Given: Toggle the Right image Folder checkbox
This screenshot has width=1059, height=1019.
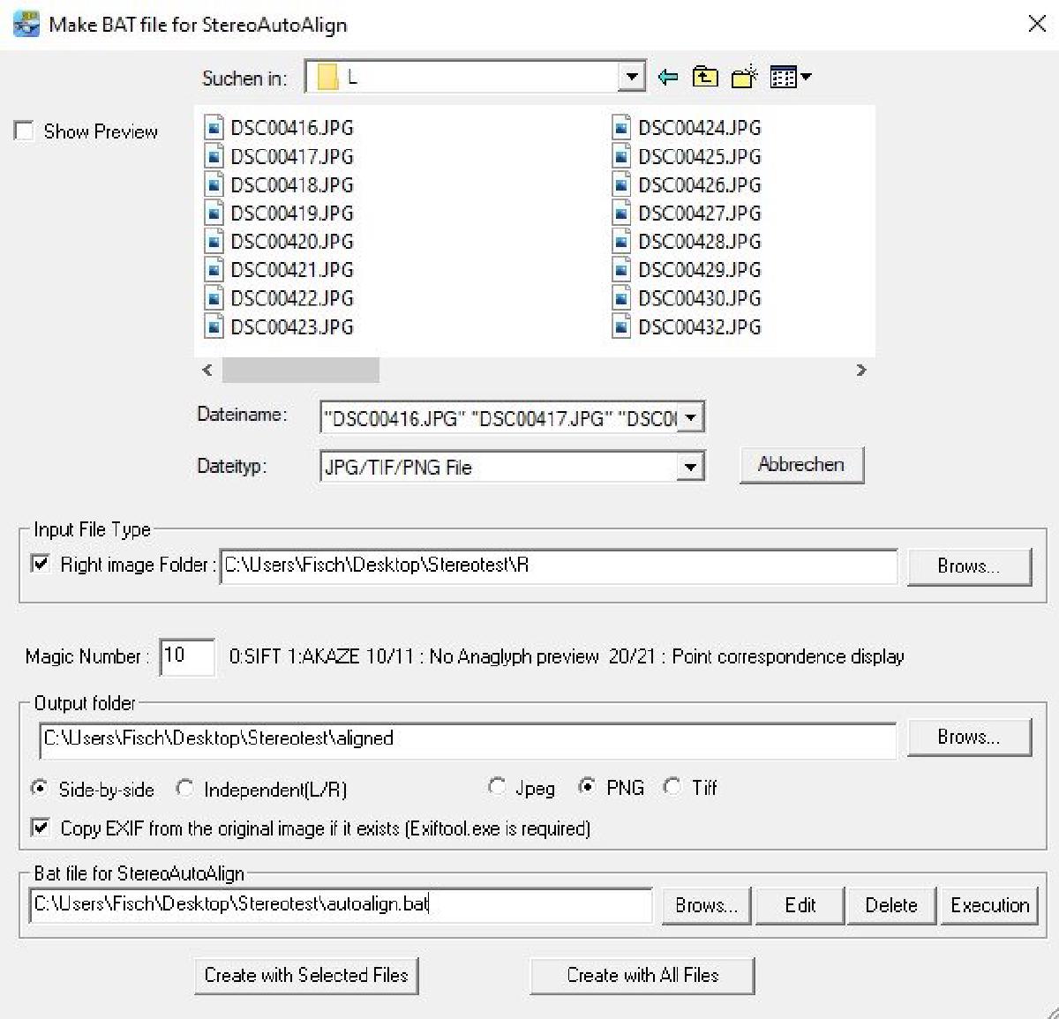Looking at the screenshot, I should pyautogui.click(x=41, y=564).
